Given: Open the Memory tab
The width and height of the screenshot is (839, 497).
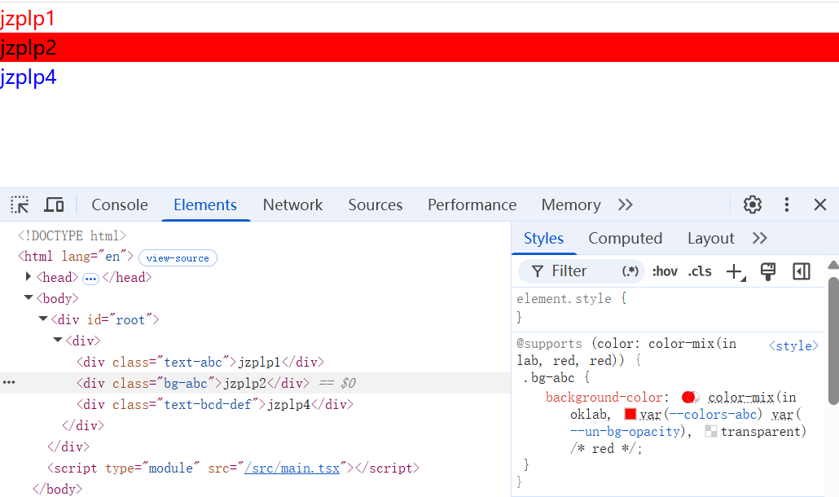Looking at the screenshot, I should (x=571, y=205).
